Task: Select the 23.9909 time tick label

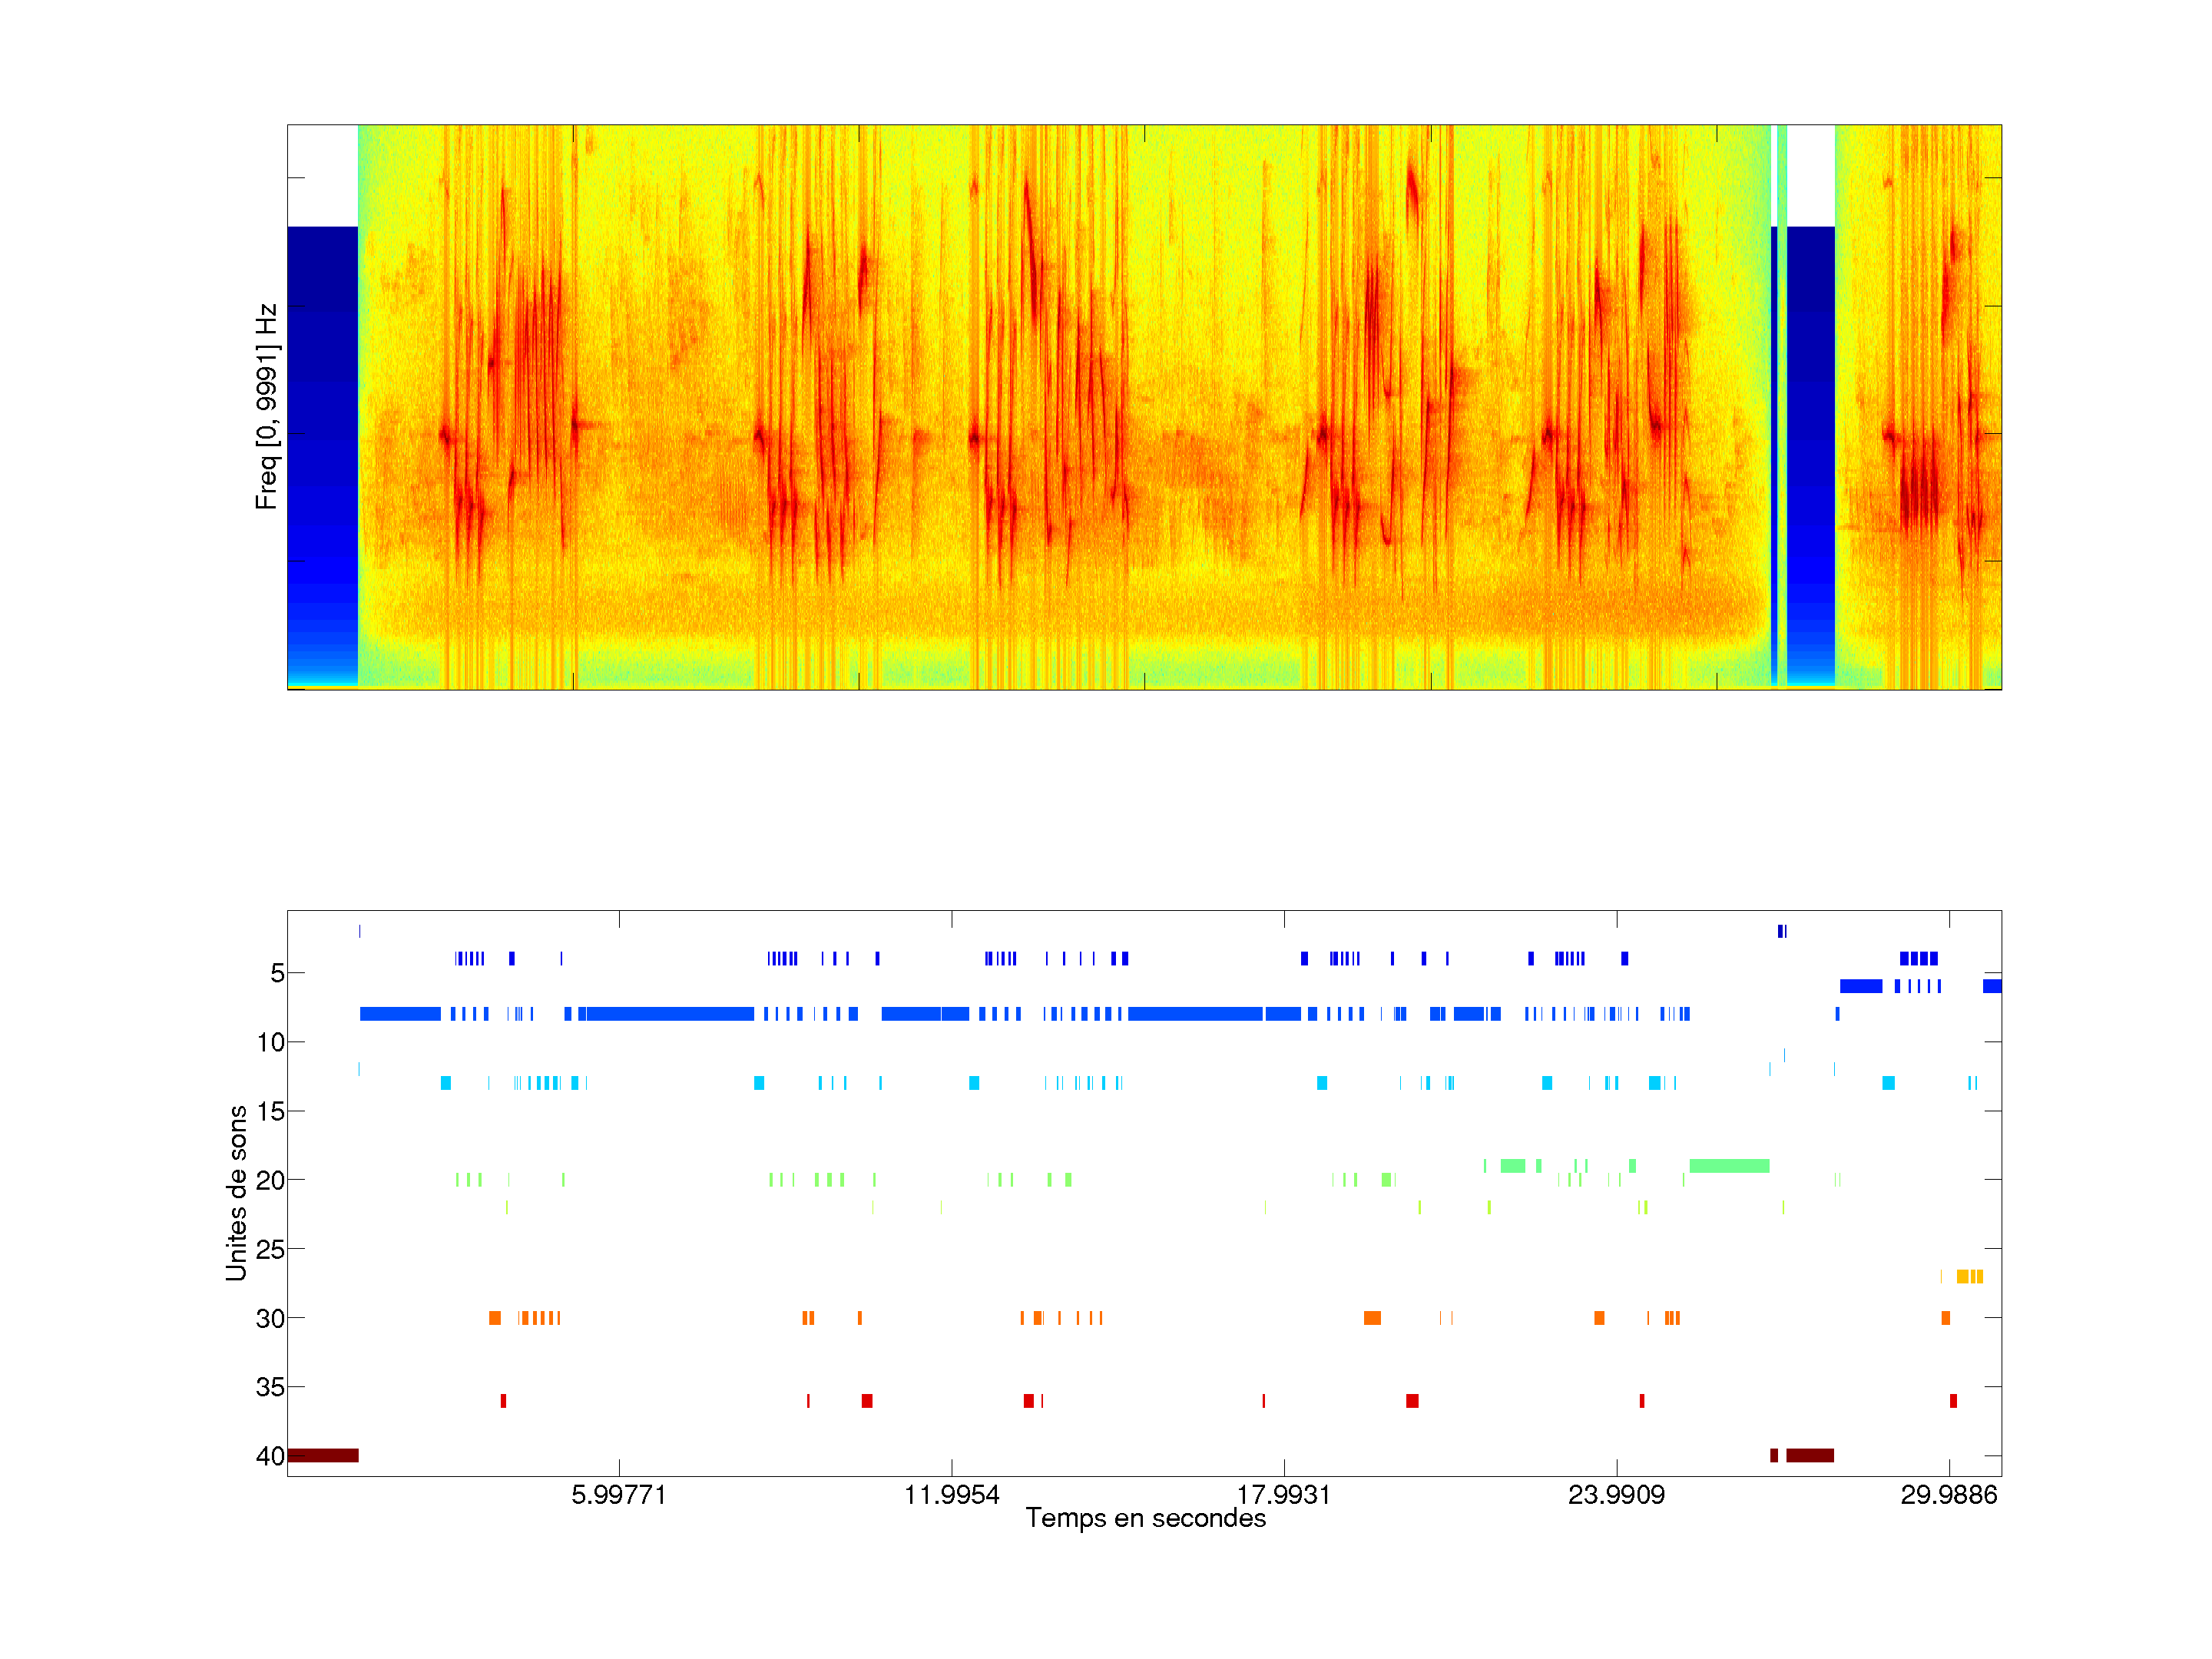Action: [1616, 1495]
